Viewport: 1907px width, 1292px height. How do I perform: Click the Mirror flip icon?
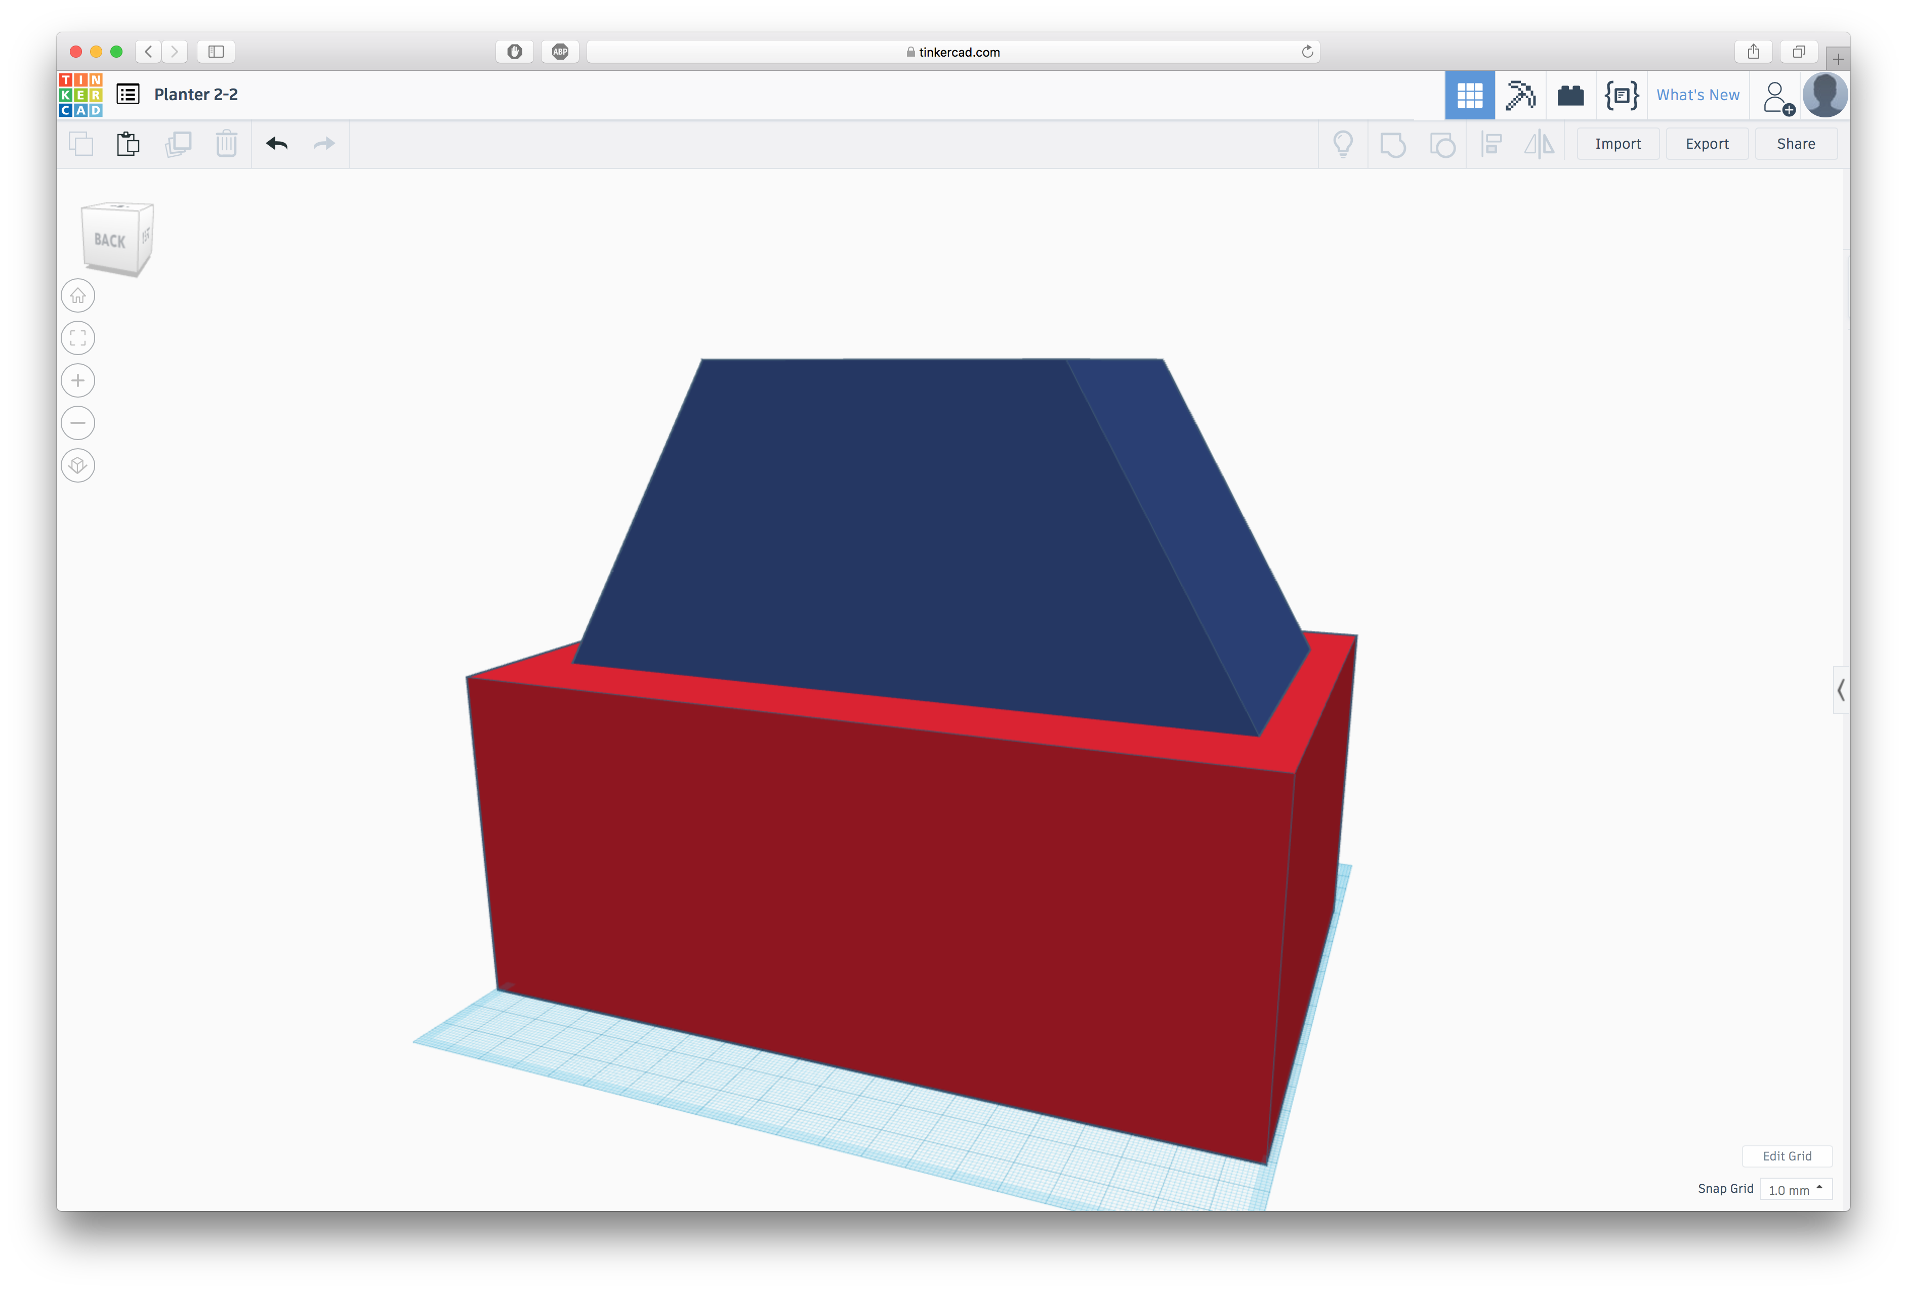coord(1540,144)
